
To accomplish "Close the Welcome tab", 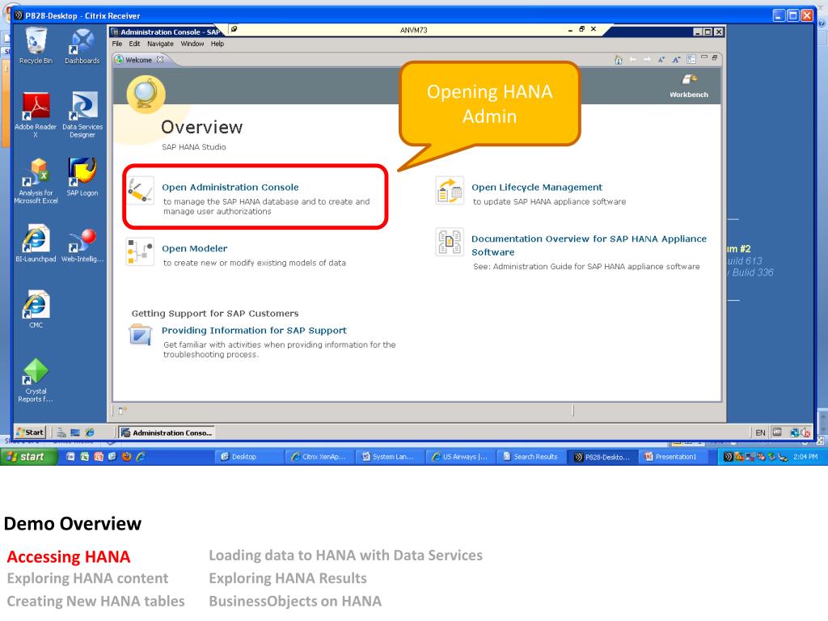I will [x=160, y=59].
